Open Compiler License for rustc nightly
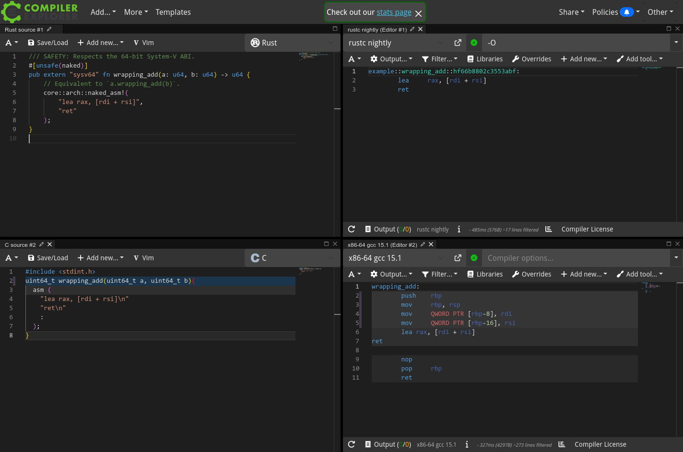Viewport: 683px width, 452px height. tap(587, 229)
